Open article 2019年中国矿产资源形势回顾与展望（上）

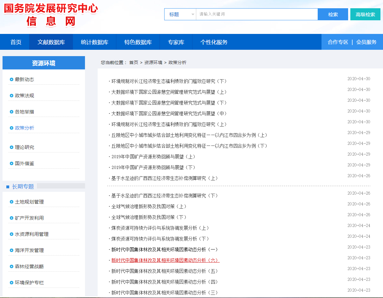pos(153,157)
